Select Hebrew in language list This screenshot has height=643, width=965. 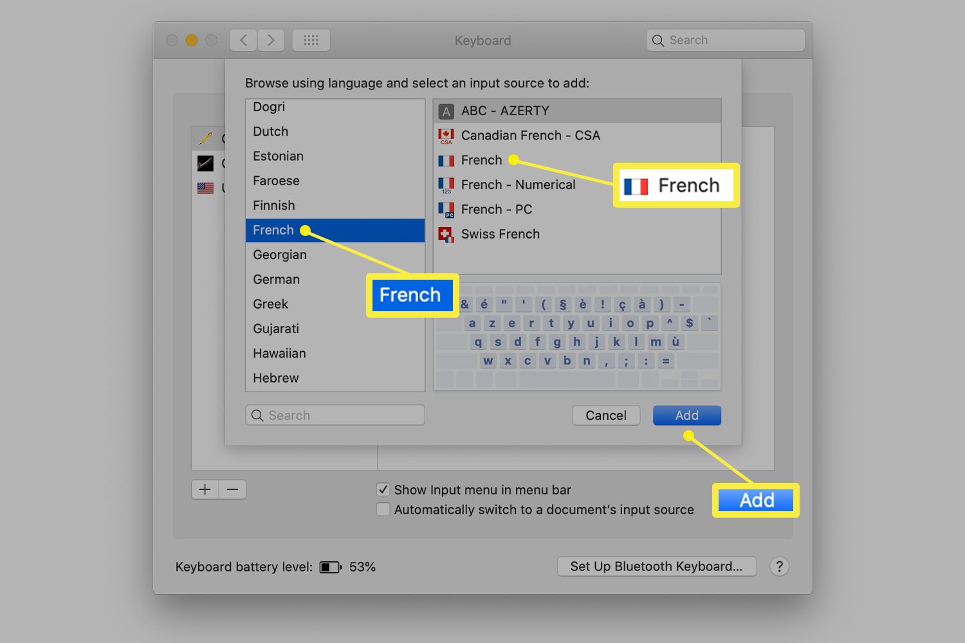[335, 378]
